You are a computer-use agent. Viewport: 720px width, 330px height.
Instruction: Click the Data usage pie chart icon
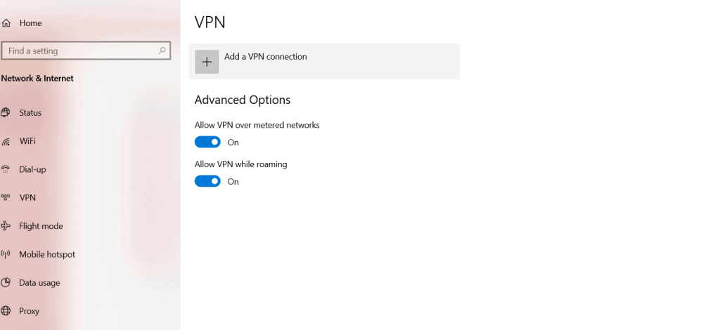[6, 283]
